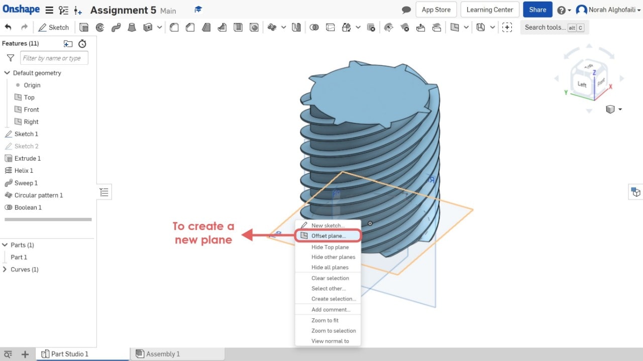Open the sheet metal tool dropdown arrow

click(492, 28)
